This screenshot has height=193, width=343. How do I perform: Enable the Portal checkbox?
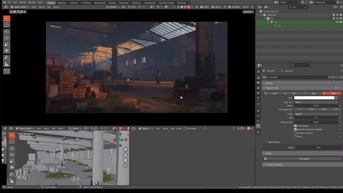coord(295,137)
